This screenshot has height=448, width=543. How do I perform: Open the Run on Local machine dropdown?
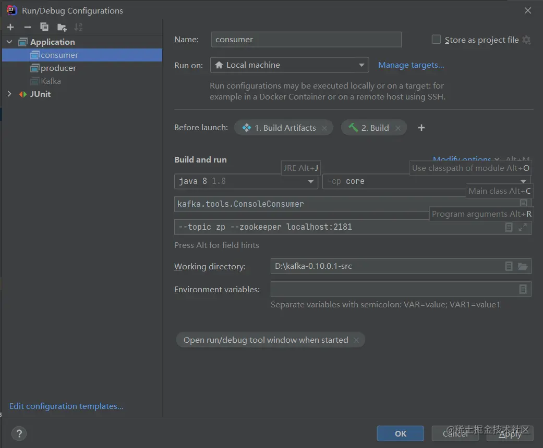tap(289, 65)
